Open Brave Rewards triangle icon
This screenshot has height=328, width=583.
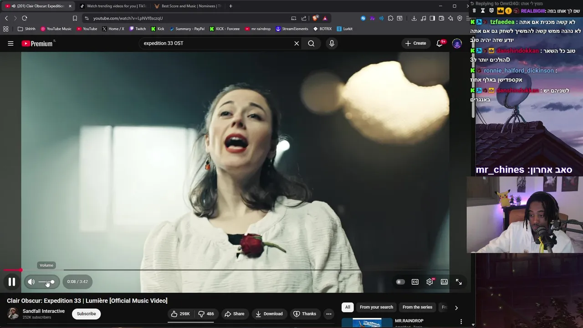pyautogui.click(x=325, y=18)
